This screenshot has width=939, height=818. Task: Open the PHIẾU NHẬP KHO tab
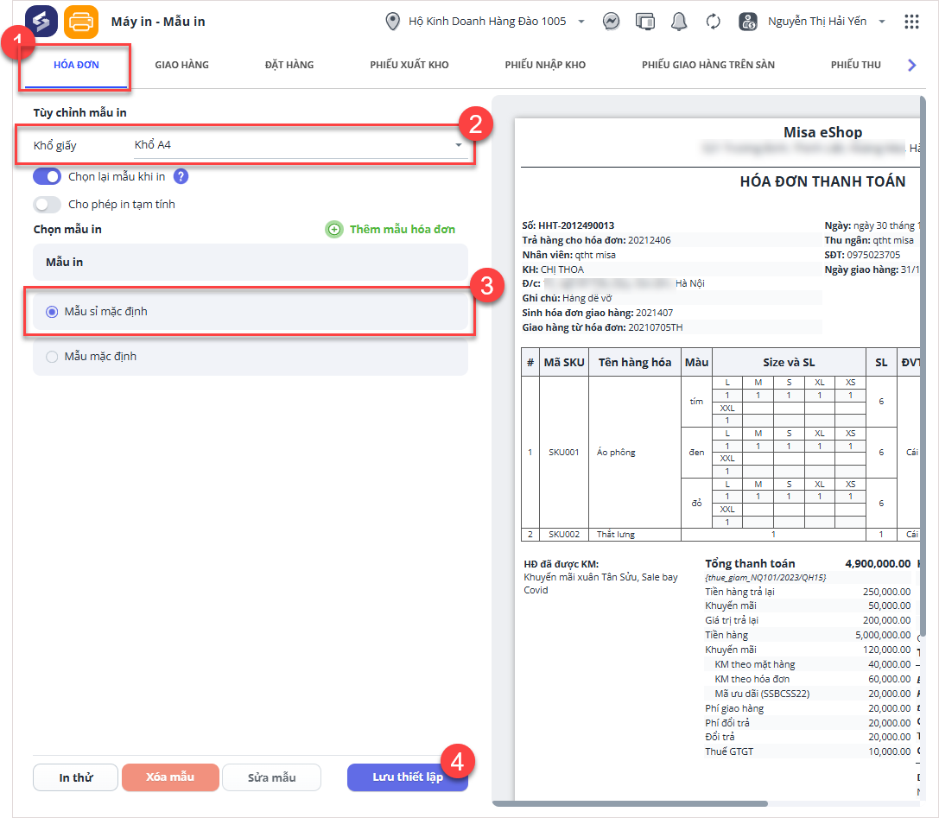[545, 65]
